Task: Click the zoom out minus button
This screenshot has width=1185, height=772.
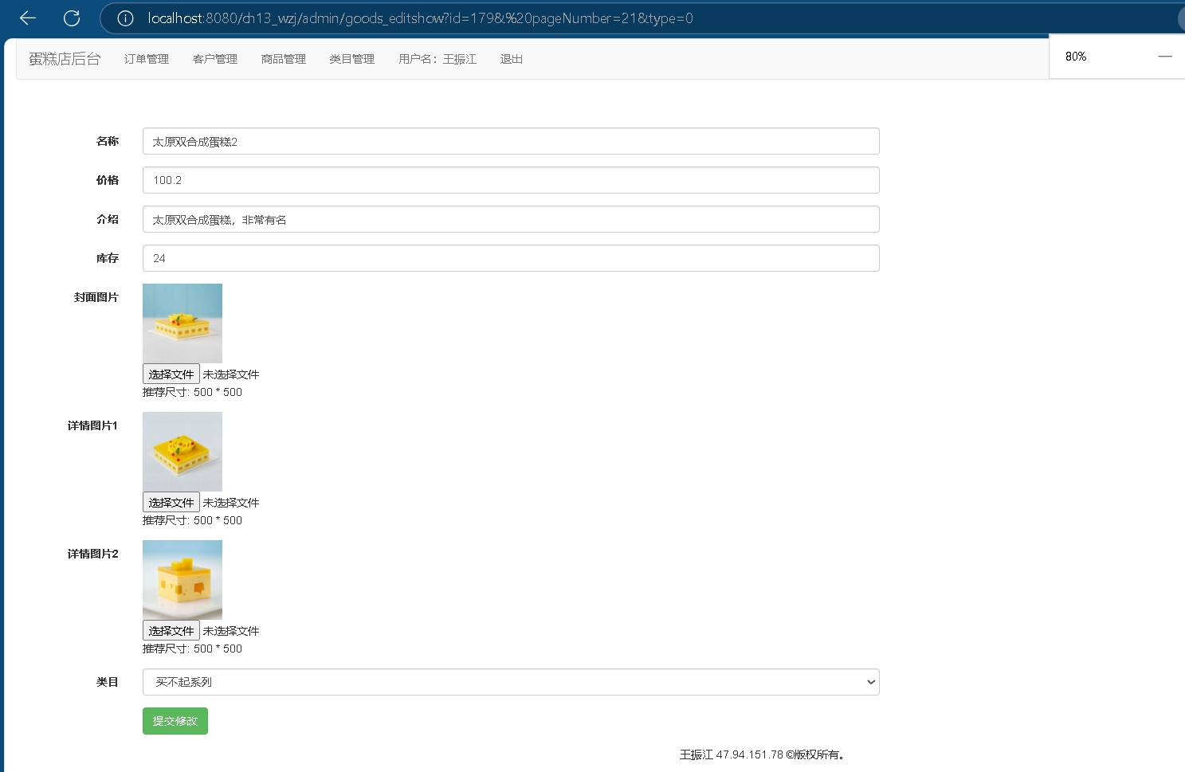Action: click(1164, 57)
